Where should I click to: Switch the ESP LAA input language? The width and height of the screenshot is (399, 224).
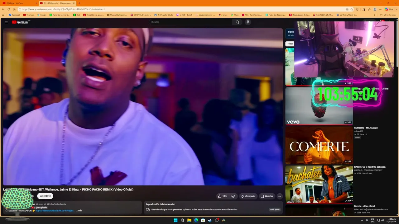(x=373, y=220)
